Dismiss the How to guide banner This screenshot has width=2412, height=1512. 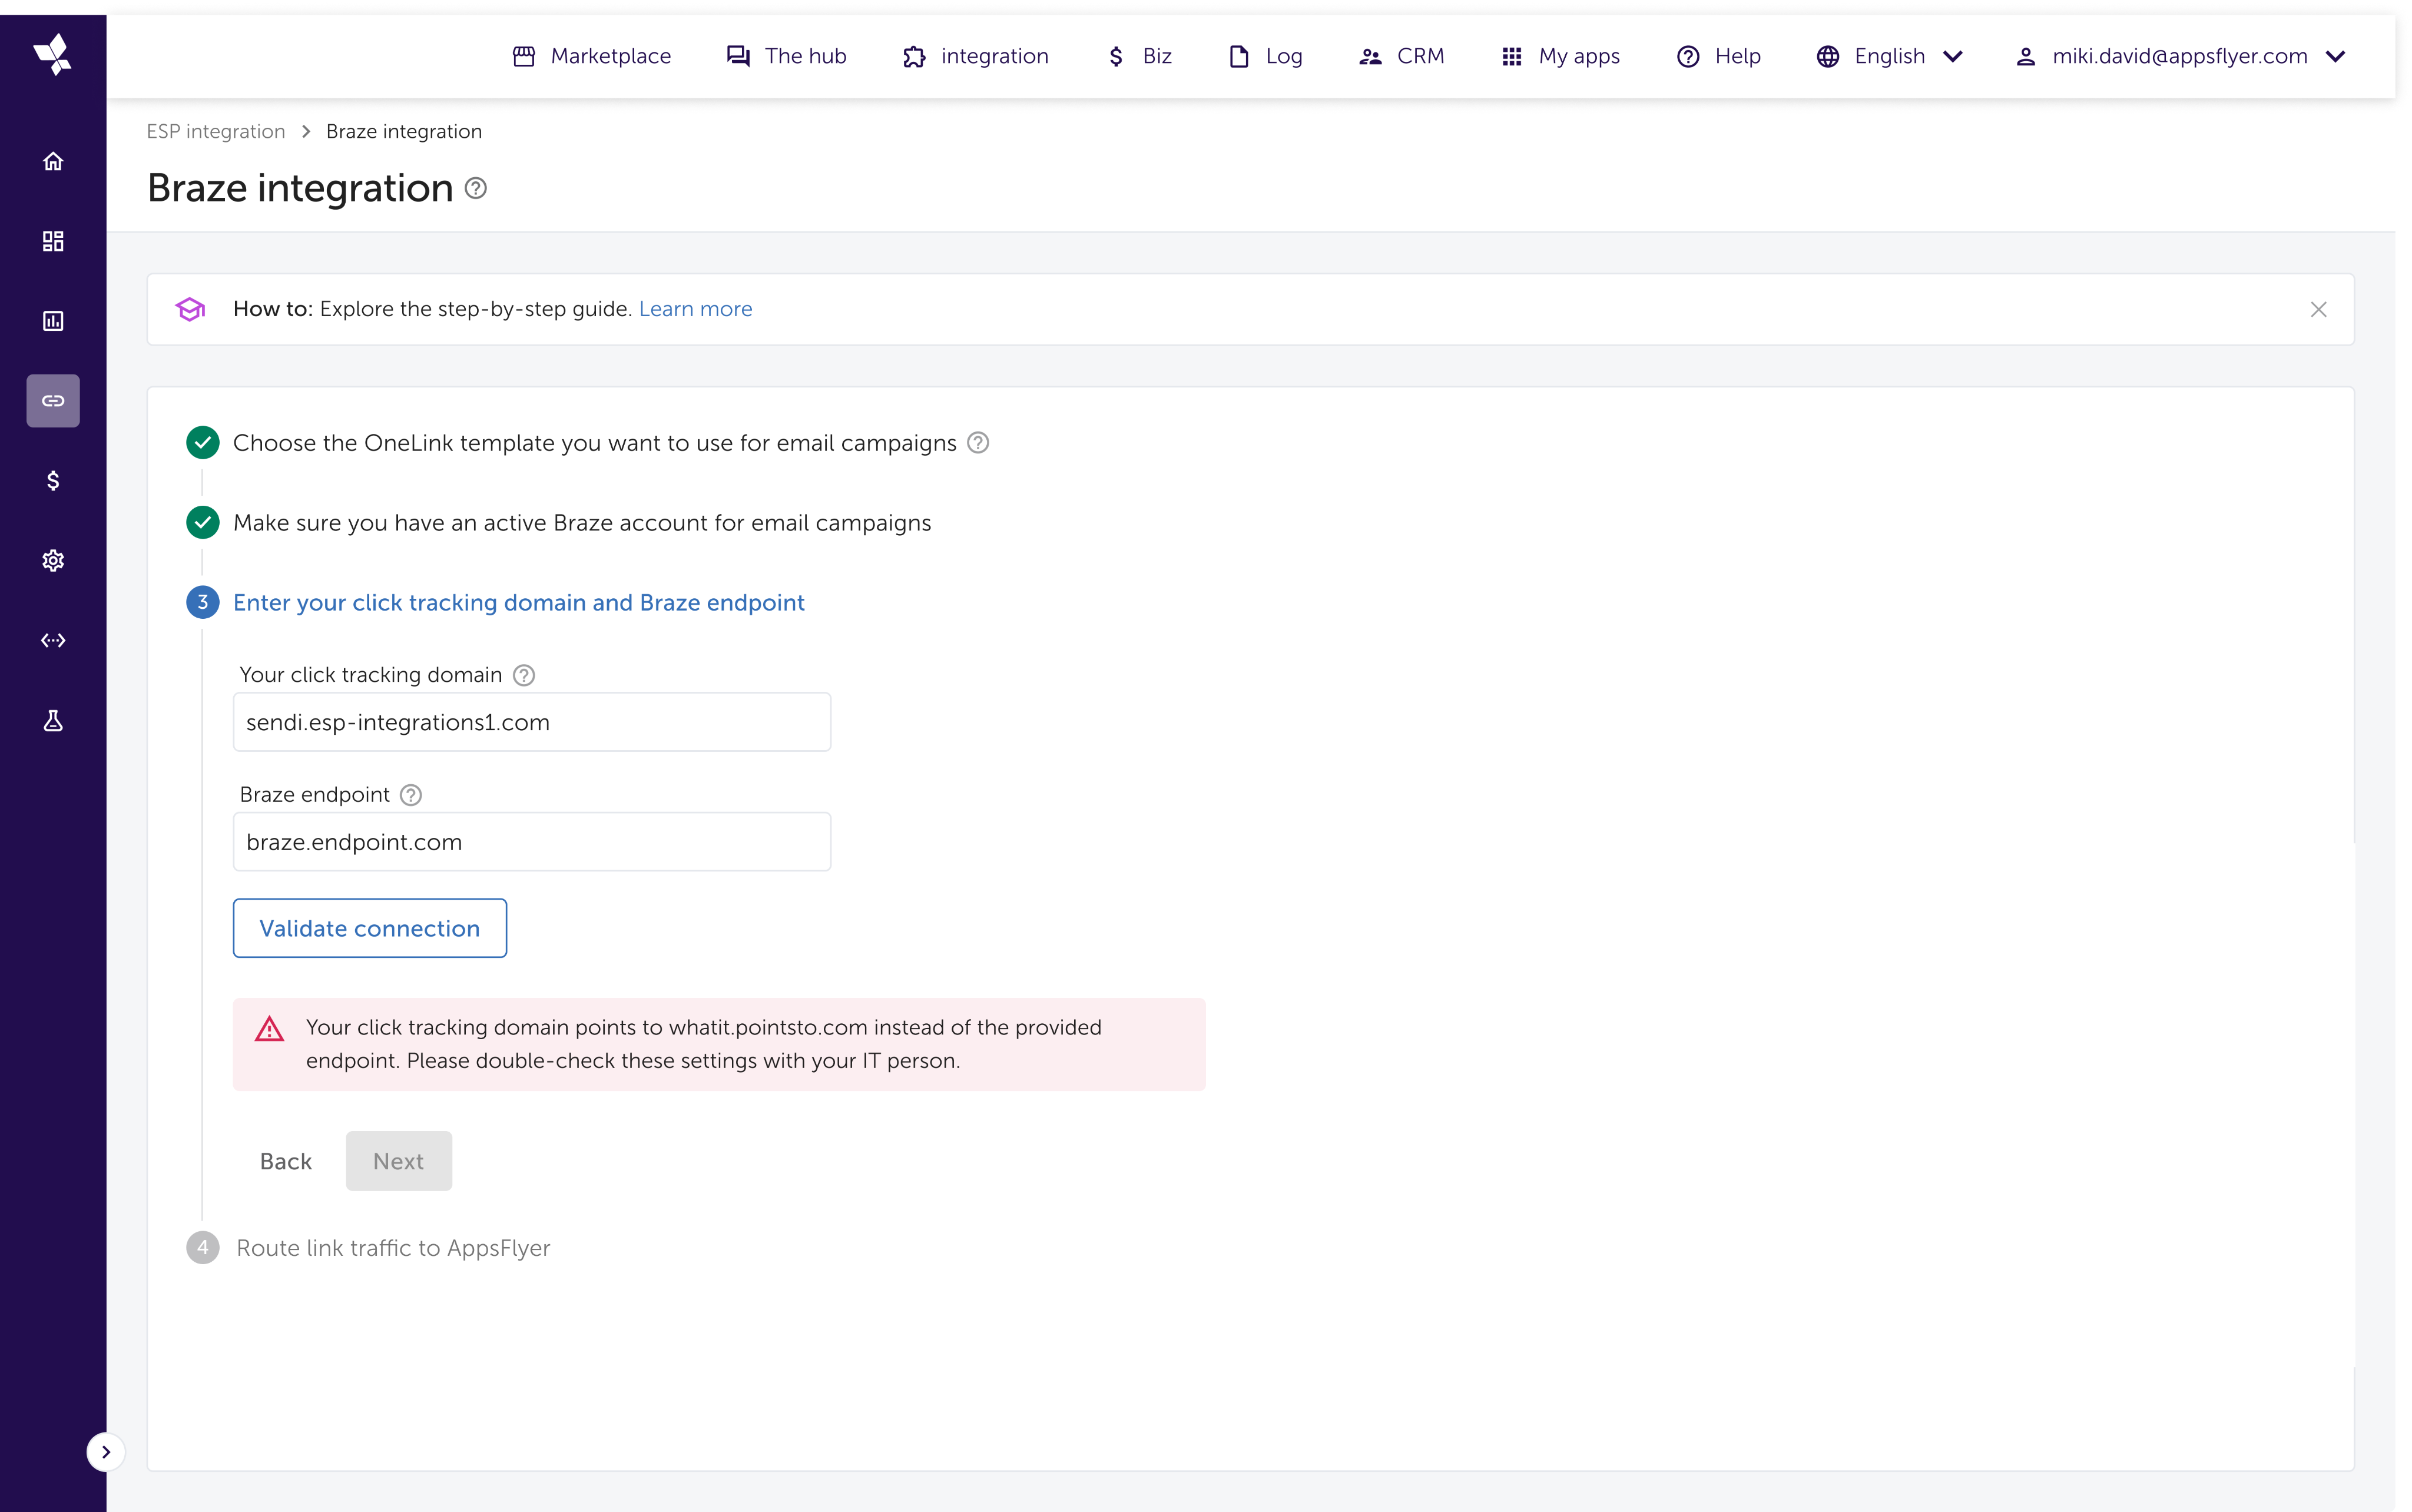pyautogui.click(x=2318, y=309)
